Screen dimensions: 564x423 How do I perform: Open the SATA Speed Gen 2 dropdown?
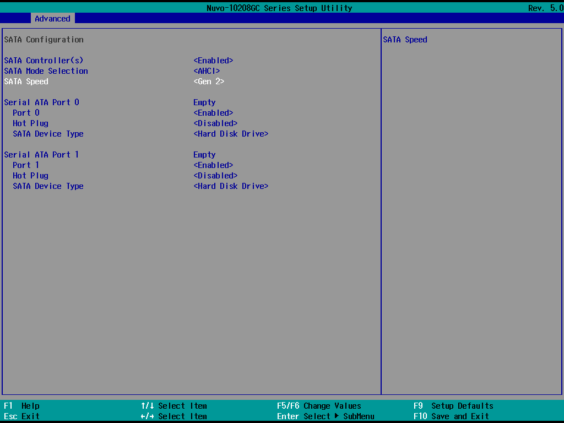point(209,82)
